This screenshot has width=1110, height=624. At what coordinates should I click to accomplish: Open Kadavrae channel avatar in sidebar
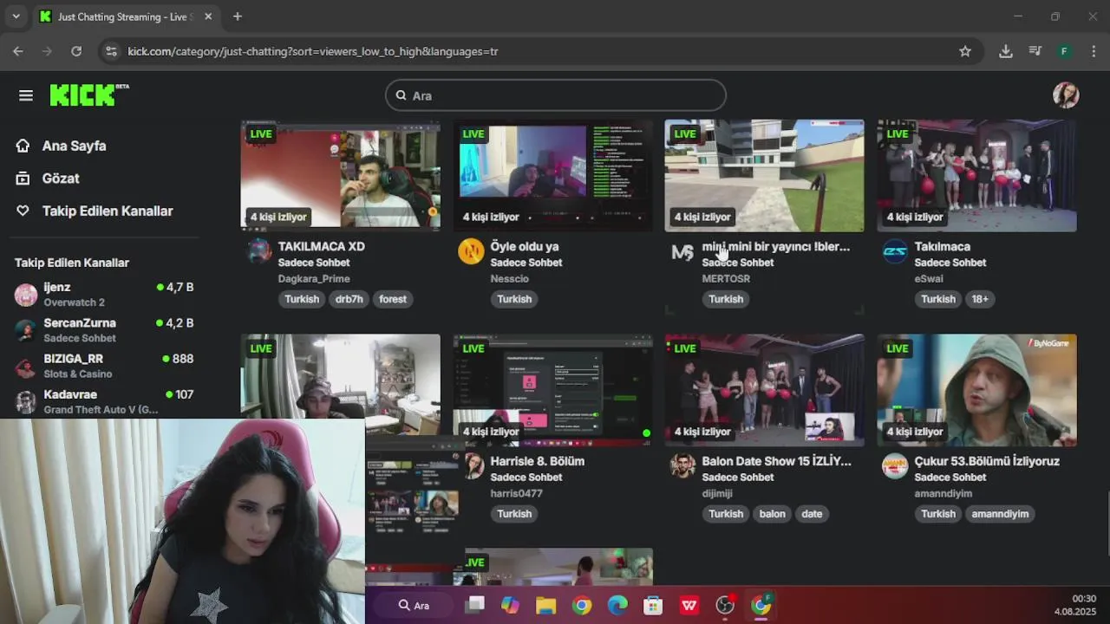26,401
